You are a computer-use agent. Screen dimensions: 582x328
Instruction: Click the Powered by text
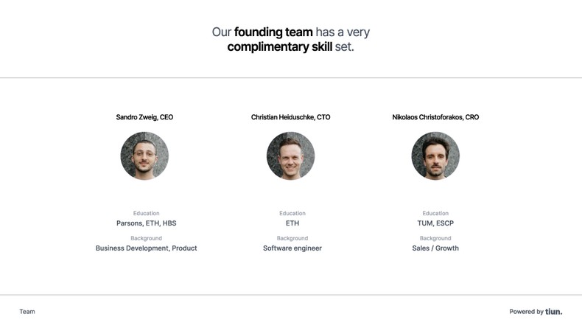coord(526,312)
